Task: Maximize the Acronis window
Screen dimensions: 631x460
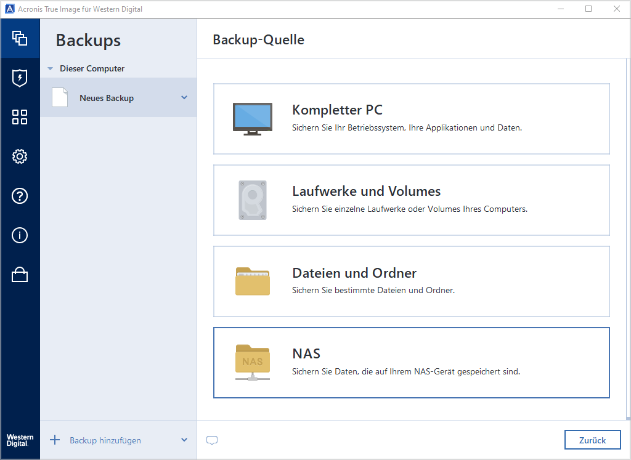Action: point(588,9)
